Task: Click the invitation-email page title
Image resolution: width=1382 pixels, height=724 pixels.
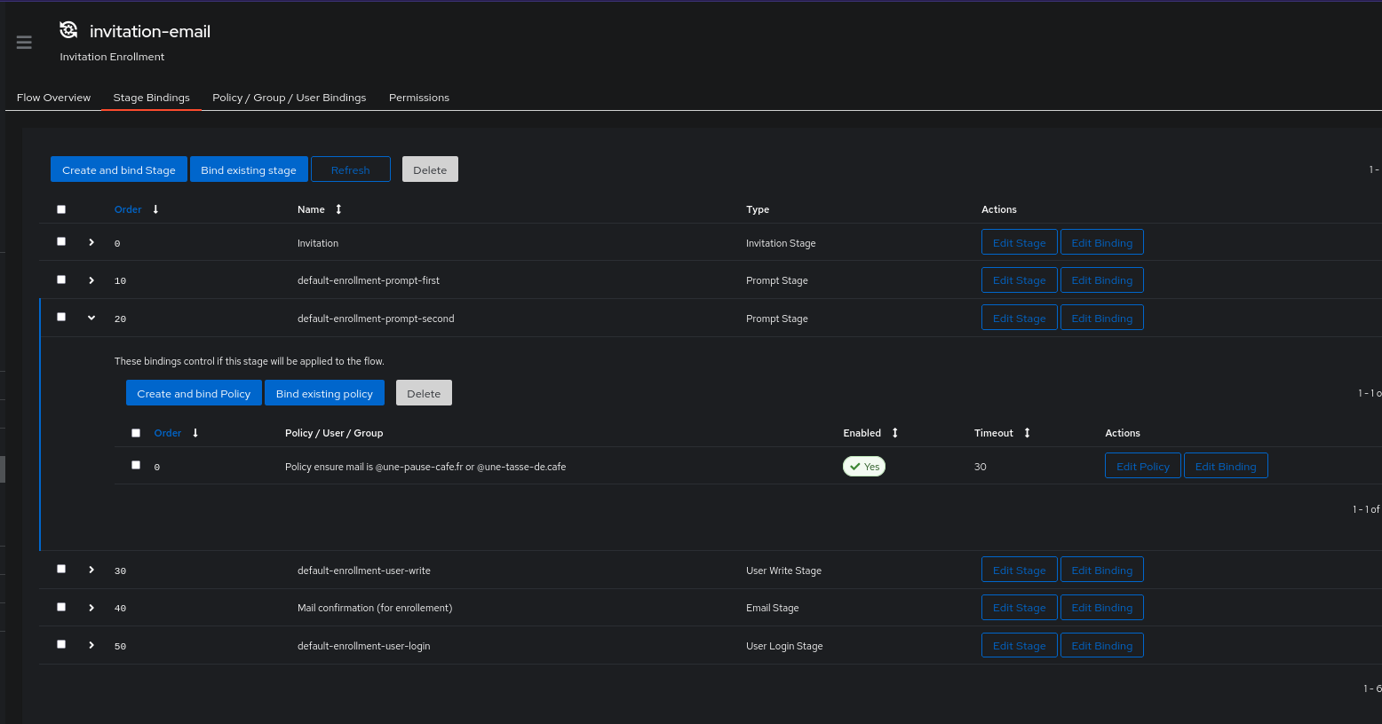Action: pos(150,31)
